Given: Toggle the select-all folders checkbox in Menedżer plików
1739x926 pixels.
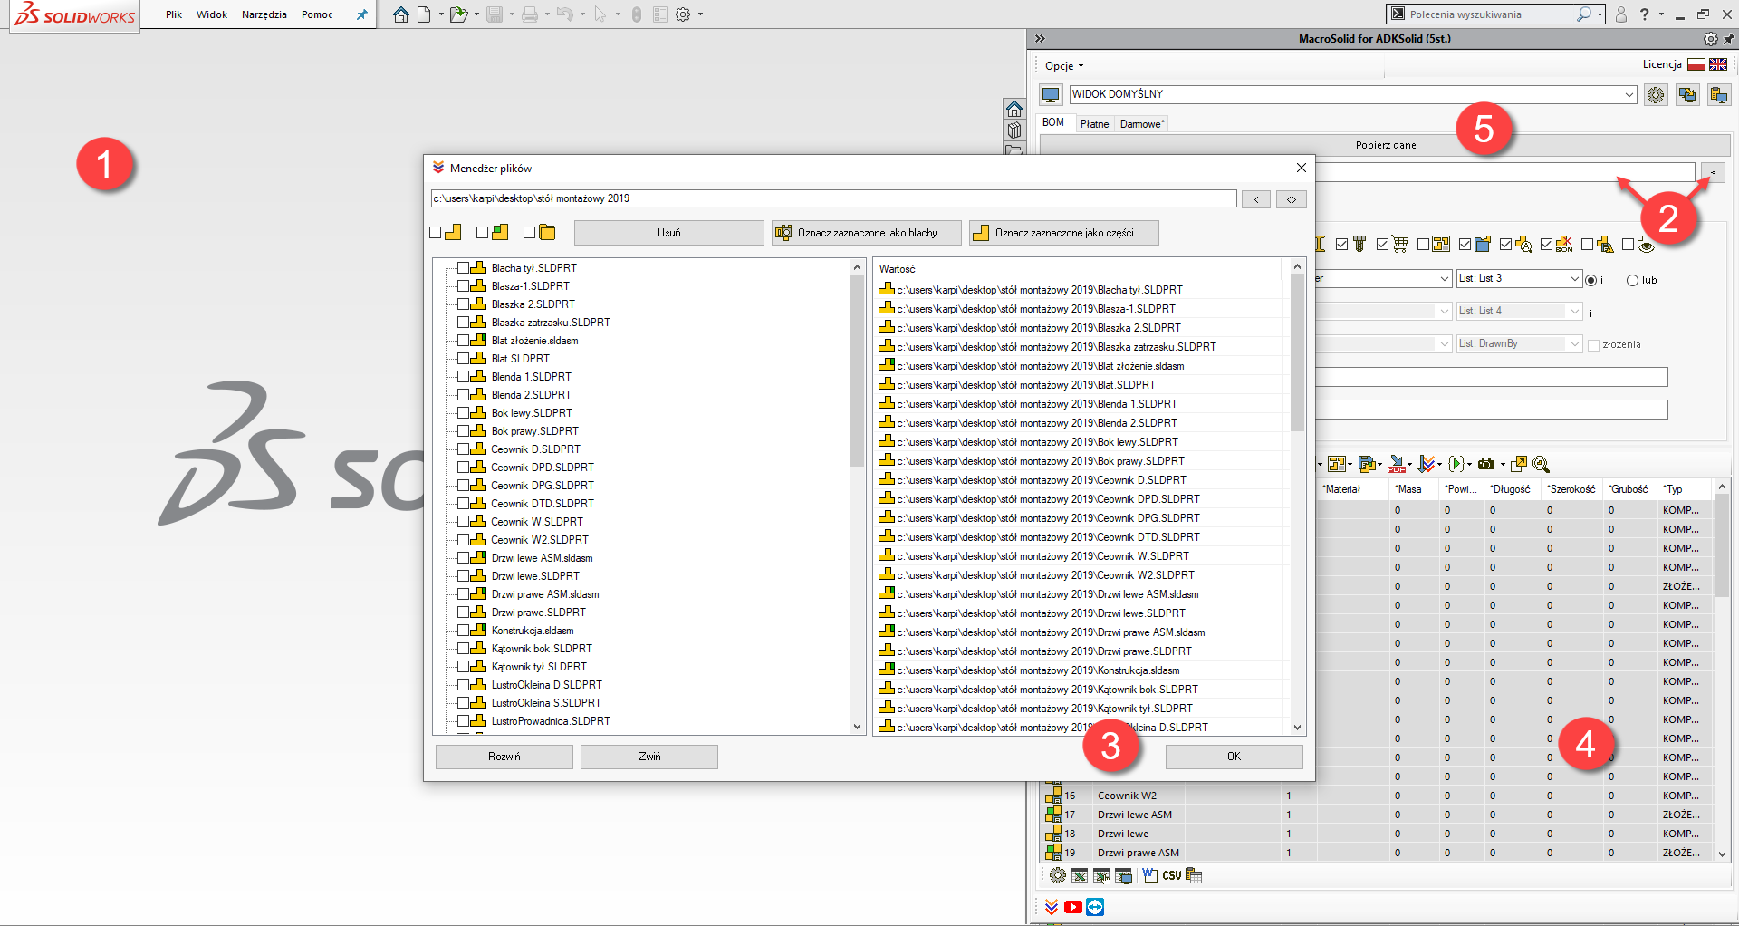Looking at the screenshot, I should tap(529, 233).
